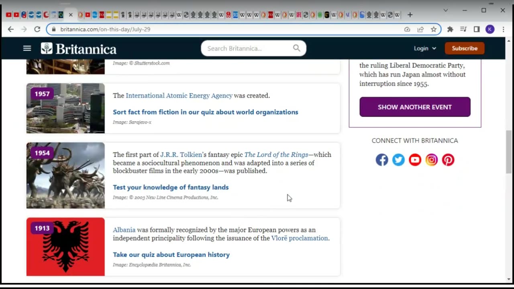
Task: Share this page using the share icon
Action: click(420, 29)
